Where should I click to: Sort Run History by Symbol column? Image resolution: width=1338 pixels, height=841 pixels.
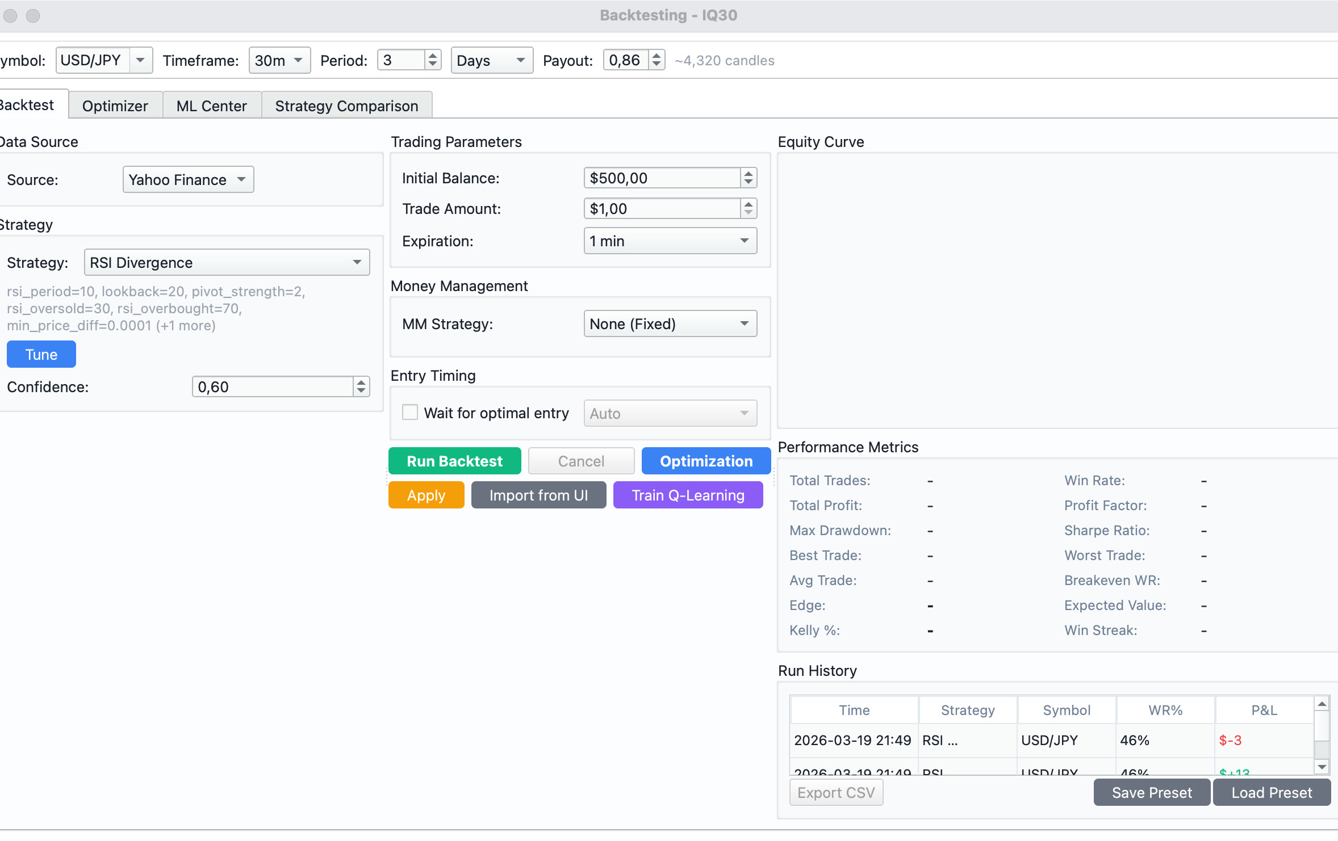[x=1067, y=710]
